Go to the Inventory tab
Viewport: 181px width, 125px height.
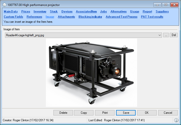(40, 11)
